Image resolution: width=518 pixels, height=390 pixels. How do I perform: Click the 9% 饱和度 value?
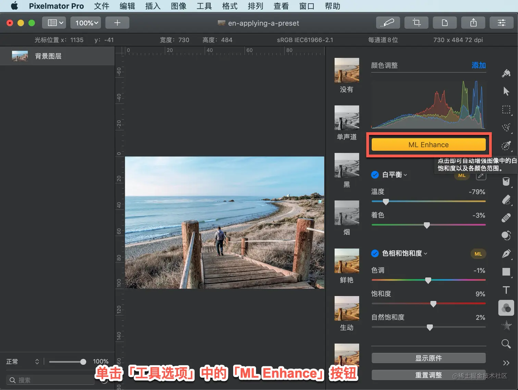click(480, 294)
